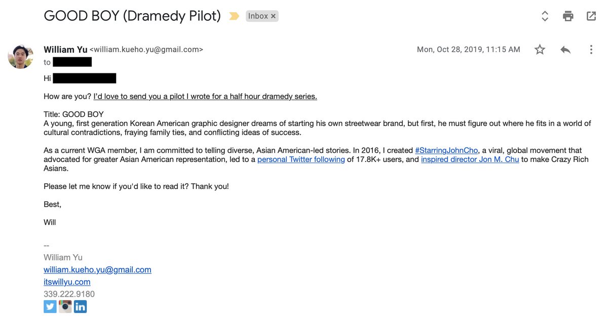The width and height of the screenshot is (608, 322).
Task: Click signature email william.kueho.yu@gmail.com
Action: pos(97,270)
